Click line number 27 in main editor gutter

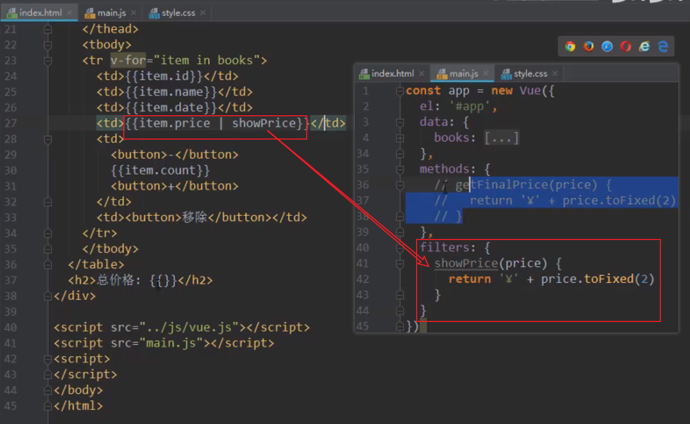11,123
